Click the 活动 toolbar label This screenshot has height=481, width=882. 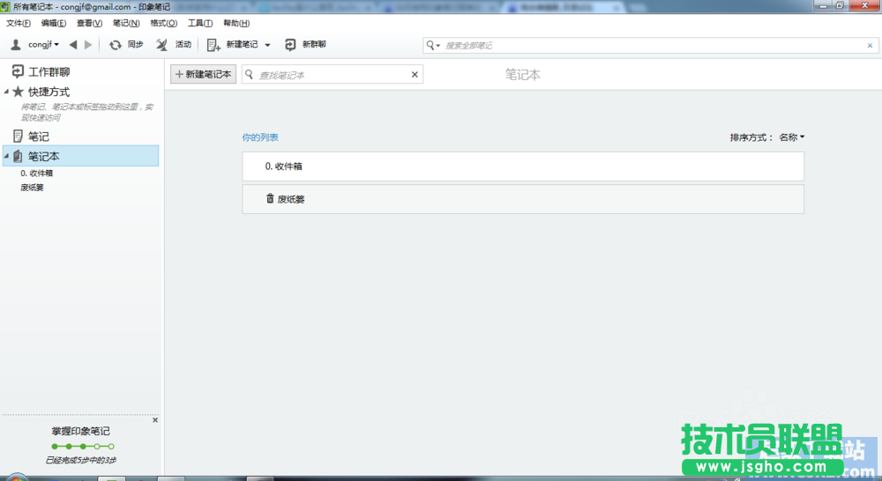[183, 44]
